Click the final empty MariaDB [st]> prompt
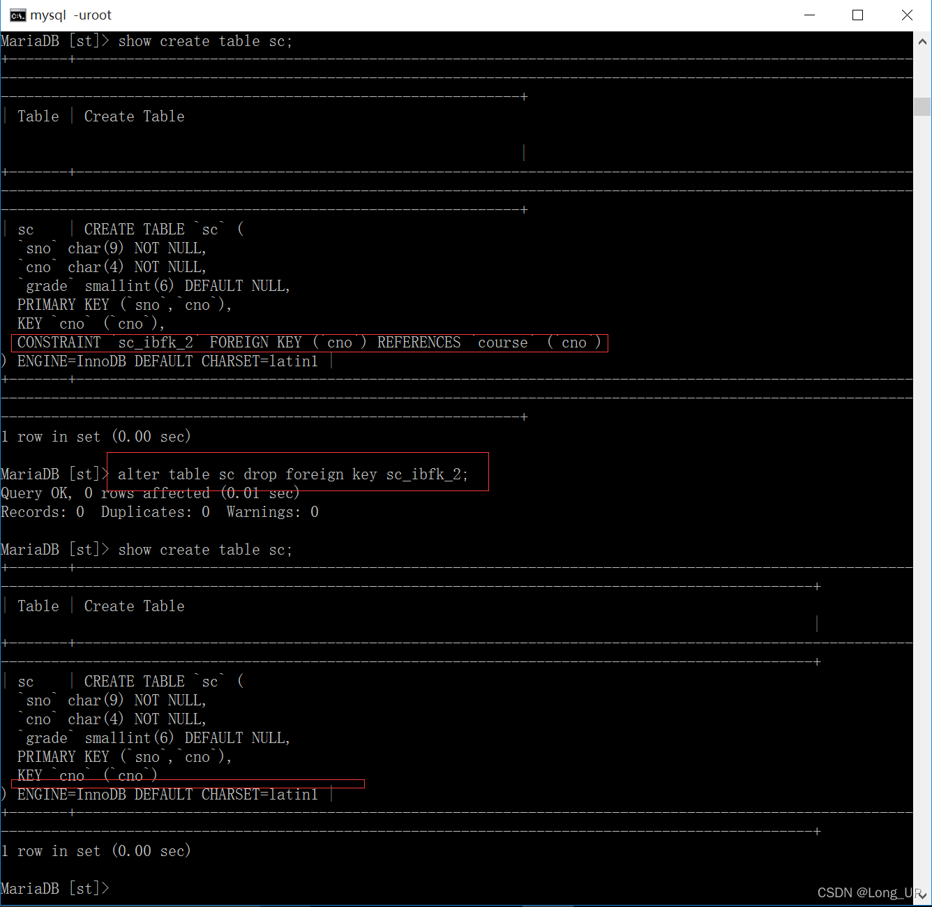 tap(55, 889)
